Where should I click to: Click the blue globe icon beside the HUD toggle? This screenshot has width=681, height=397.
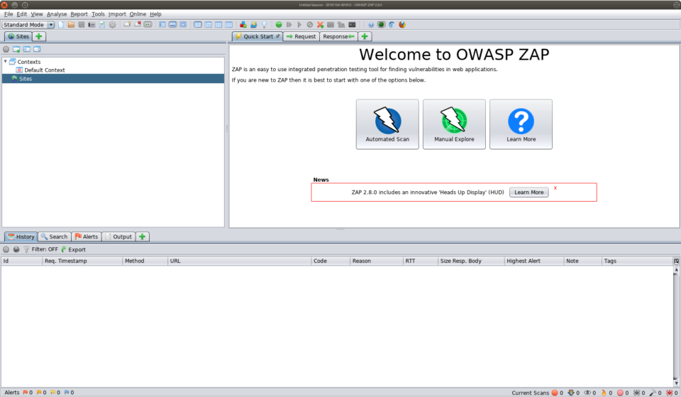(371, 25)
